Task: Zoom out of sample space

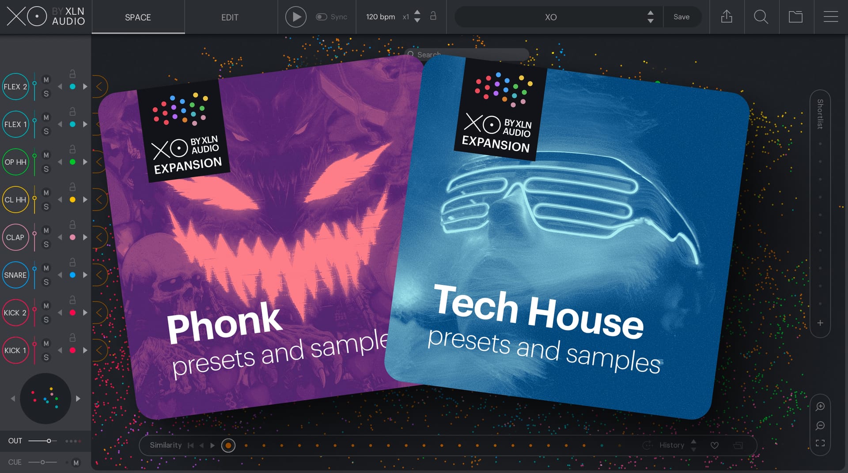Action: tap(820, 425)
